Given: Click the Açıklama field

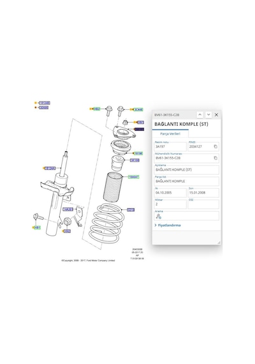Looking at the screenshot, I should [187, 169].
